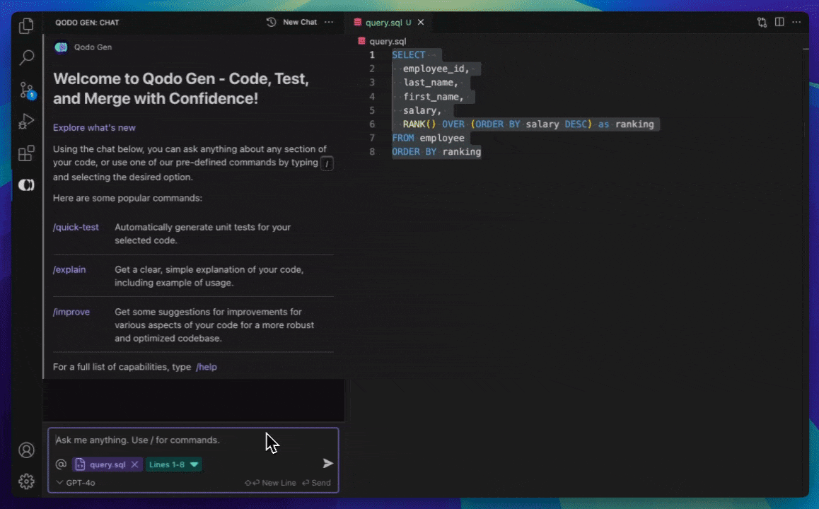Click the /quick-test command link
Viewport: 819px width, 509px height.
tap(76, 227)
